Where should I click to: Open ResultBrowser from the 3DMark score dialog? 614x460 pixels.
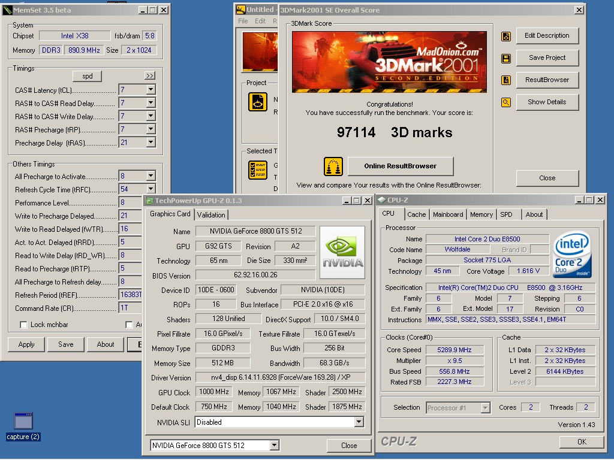[x=547, y=80]
